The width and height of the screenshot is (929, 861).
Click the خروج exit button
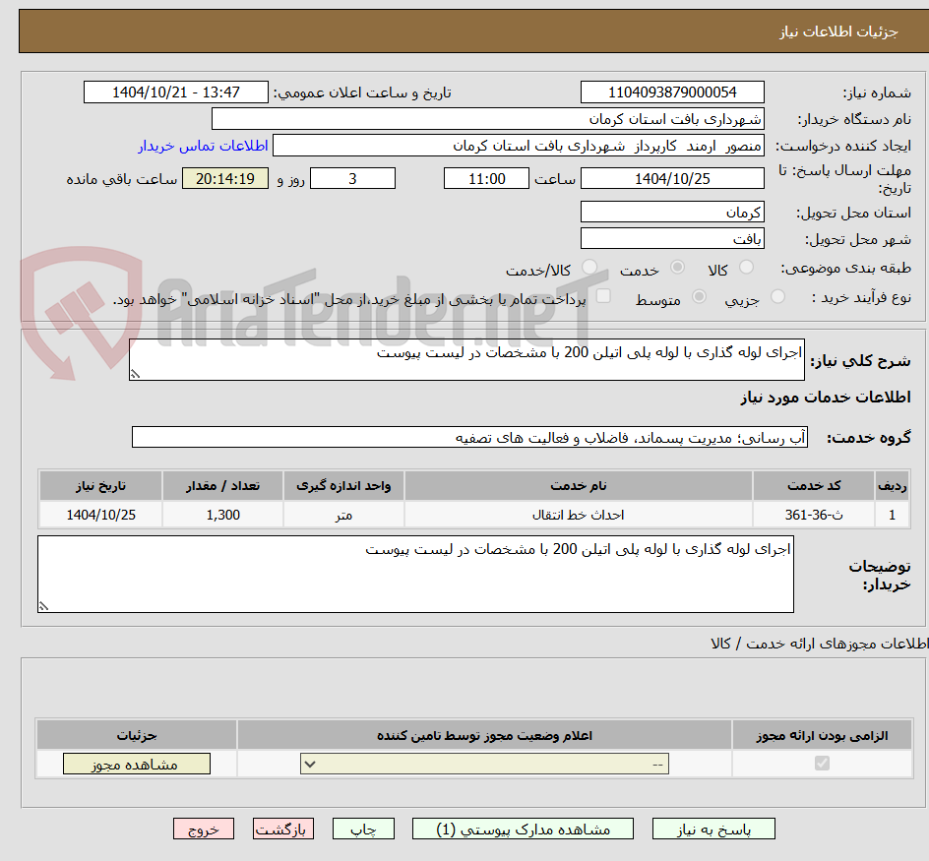[x=203, y=829]
